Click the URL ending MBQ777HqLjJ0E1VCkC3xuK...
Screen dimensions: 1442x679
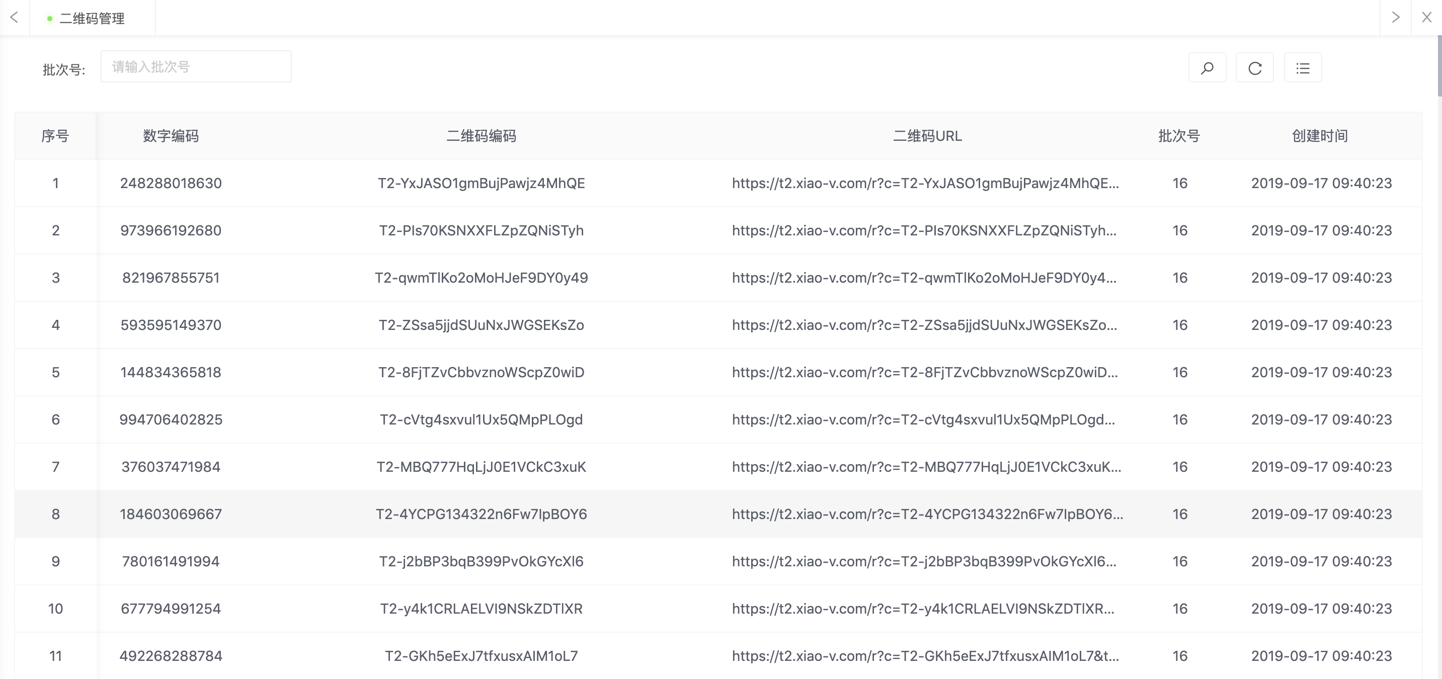click(x=926, y=467)
